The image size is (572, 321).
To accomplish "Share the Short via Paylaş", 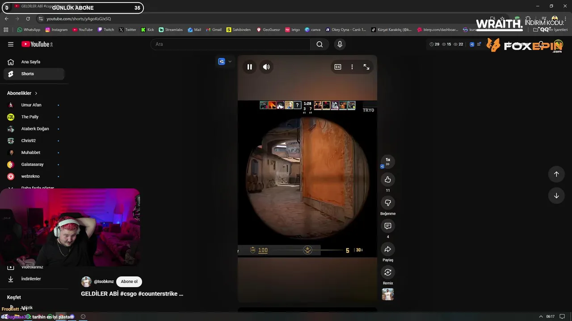I will pyautogui.click(x=388, y=249).
